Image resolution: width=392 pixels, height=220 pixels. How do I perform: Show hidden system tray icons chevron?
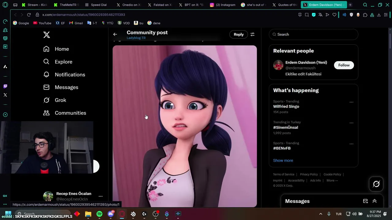321,214
